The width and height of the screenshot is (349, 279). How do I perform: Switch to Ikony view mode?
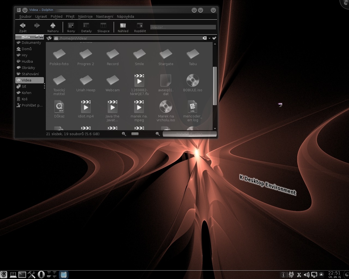[71, 27]
